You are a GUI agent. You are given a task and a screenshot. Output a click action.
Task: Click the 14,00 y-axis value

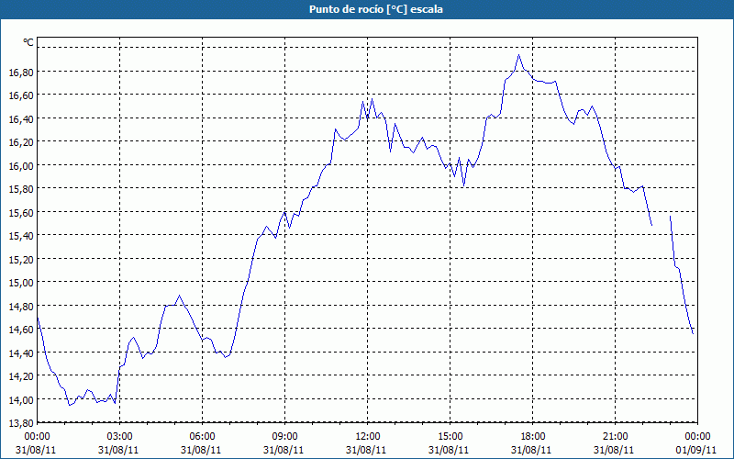[x=21, y=400]
